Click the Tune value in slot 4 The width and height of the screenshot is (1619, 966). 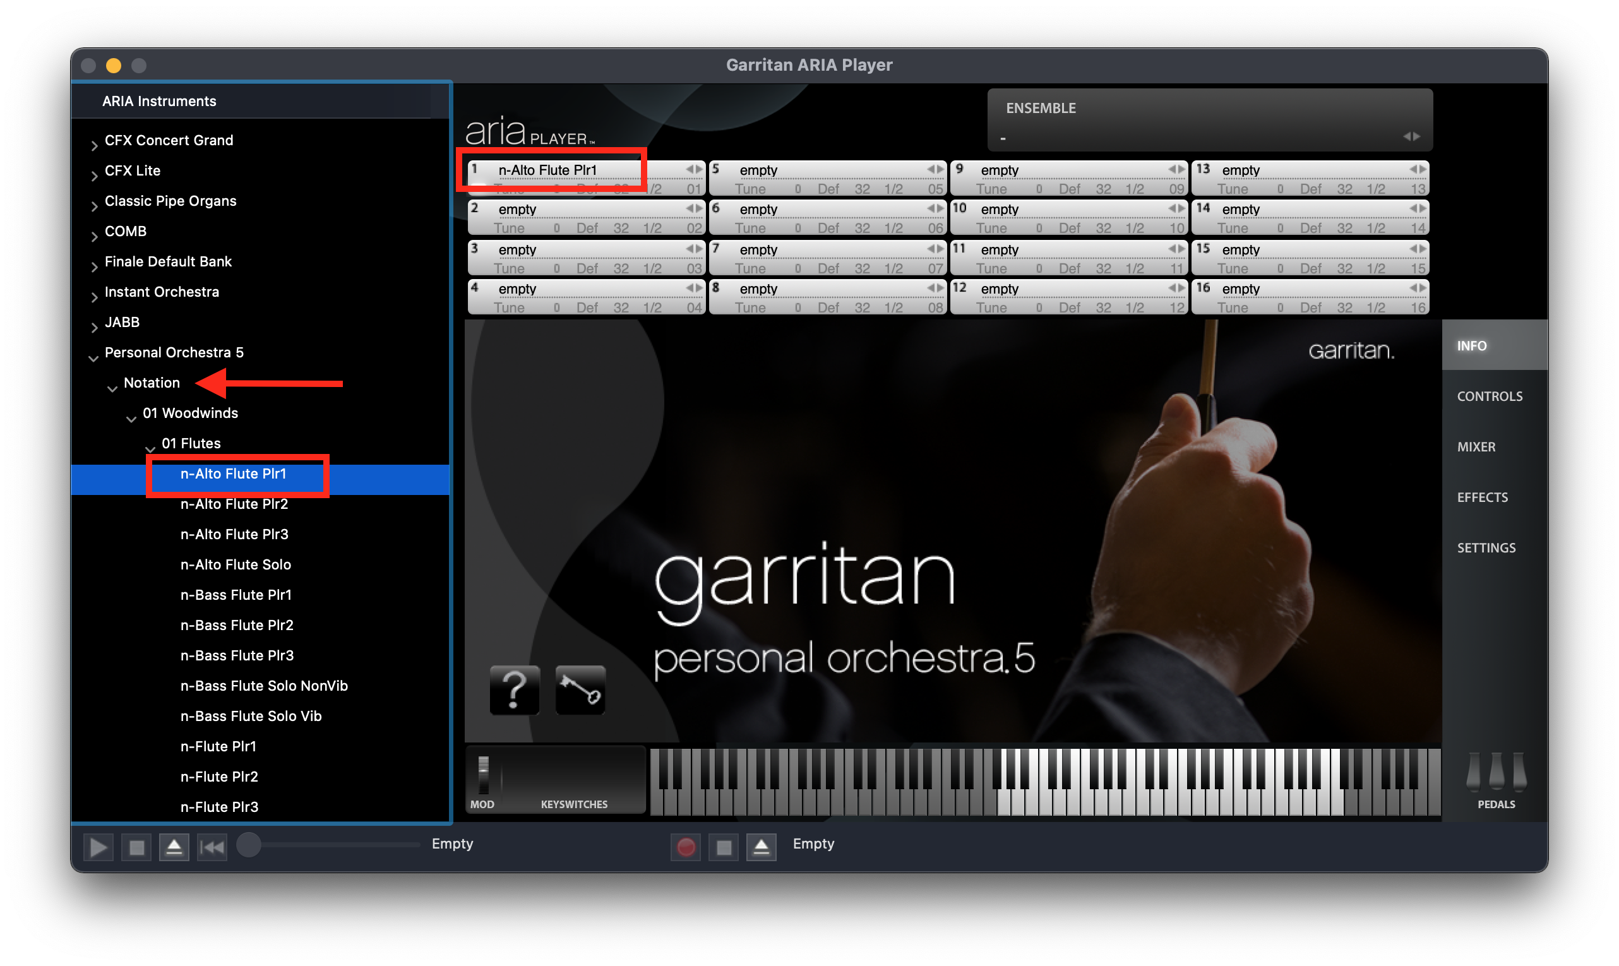[x=556, y=307]
